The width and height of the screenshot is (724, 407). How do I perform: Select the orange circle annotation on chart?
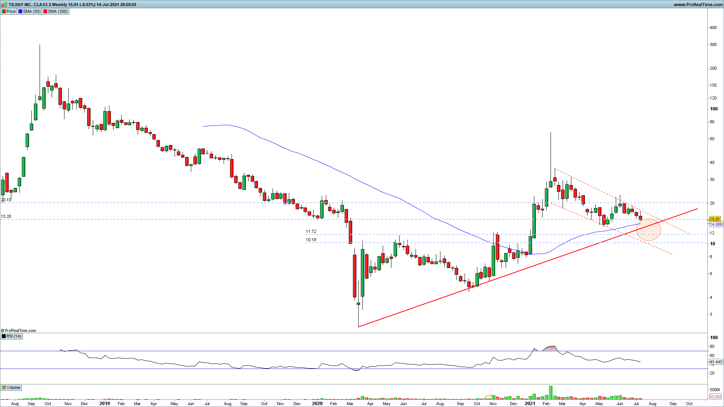click(x=649, y=230)
